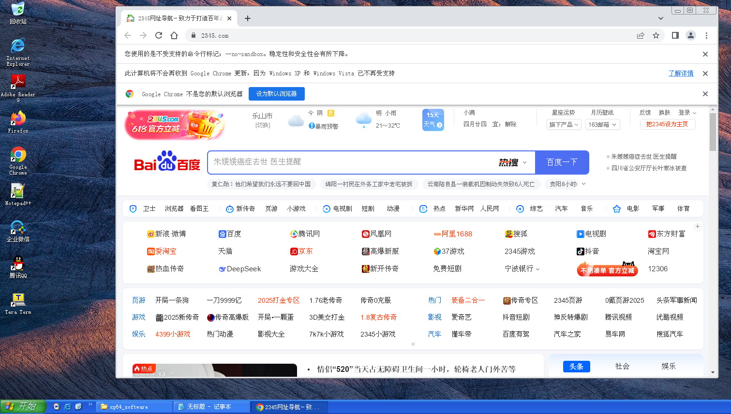The image size is (731, 414).
Task: Click the Baidu logo
Action: [167, 162]
